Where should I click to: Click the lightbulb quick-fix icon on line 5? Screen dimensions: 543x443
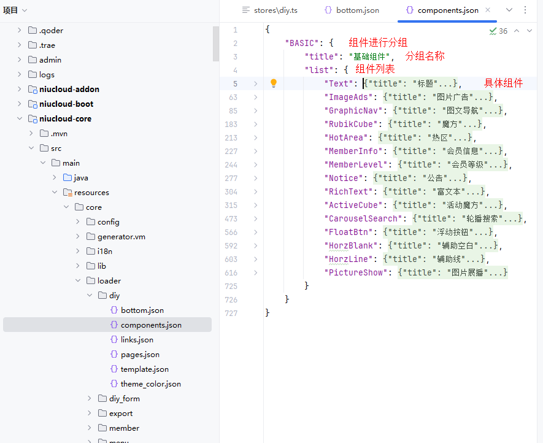pos(274,83)
